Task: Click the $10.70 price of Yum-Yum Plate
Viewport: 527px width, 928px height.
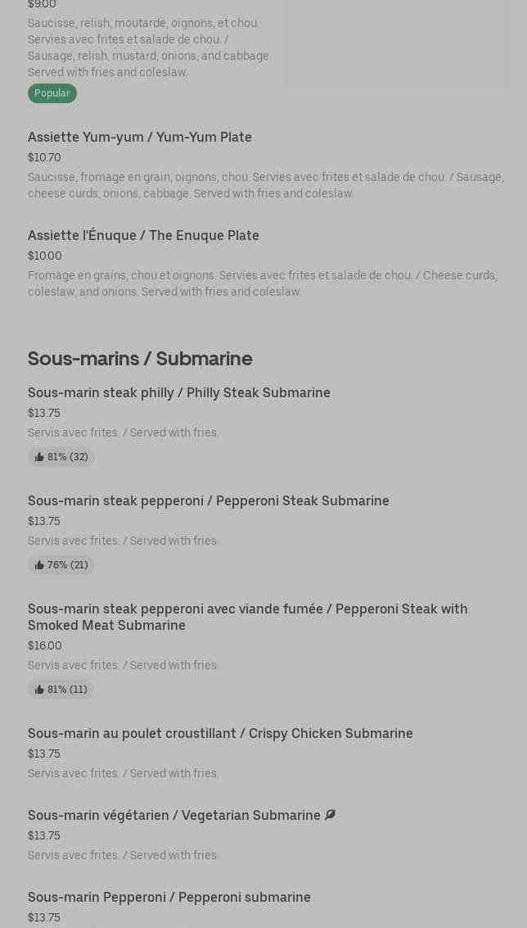Action: tap(44, 157)
